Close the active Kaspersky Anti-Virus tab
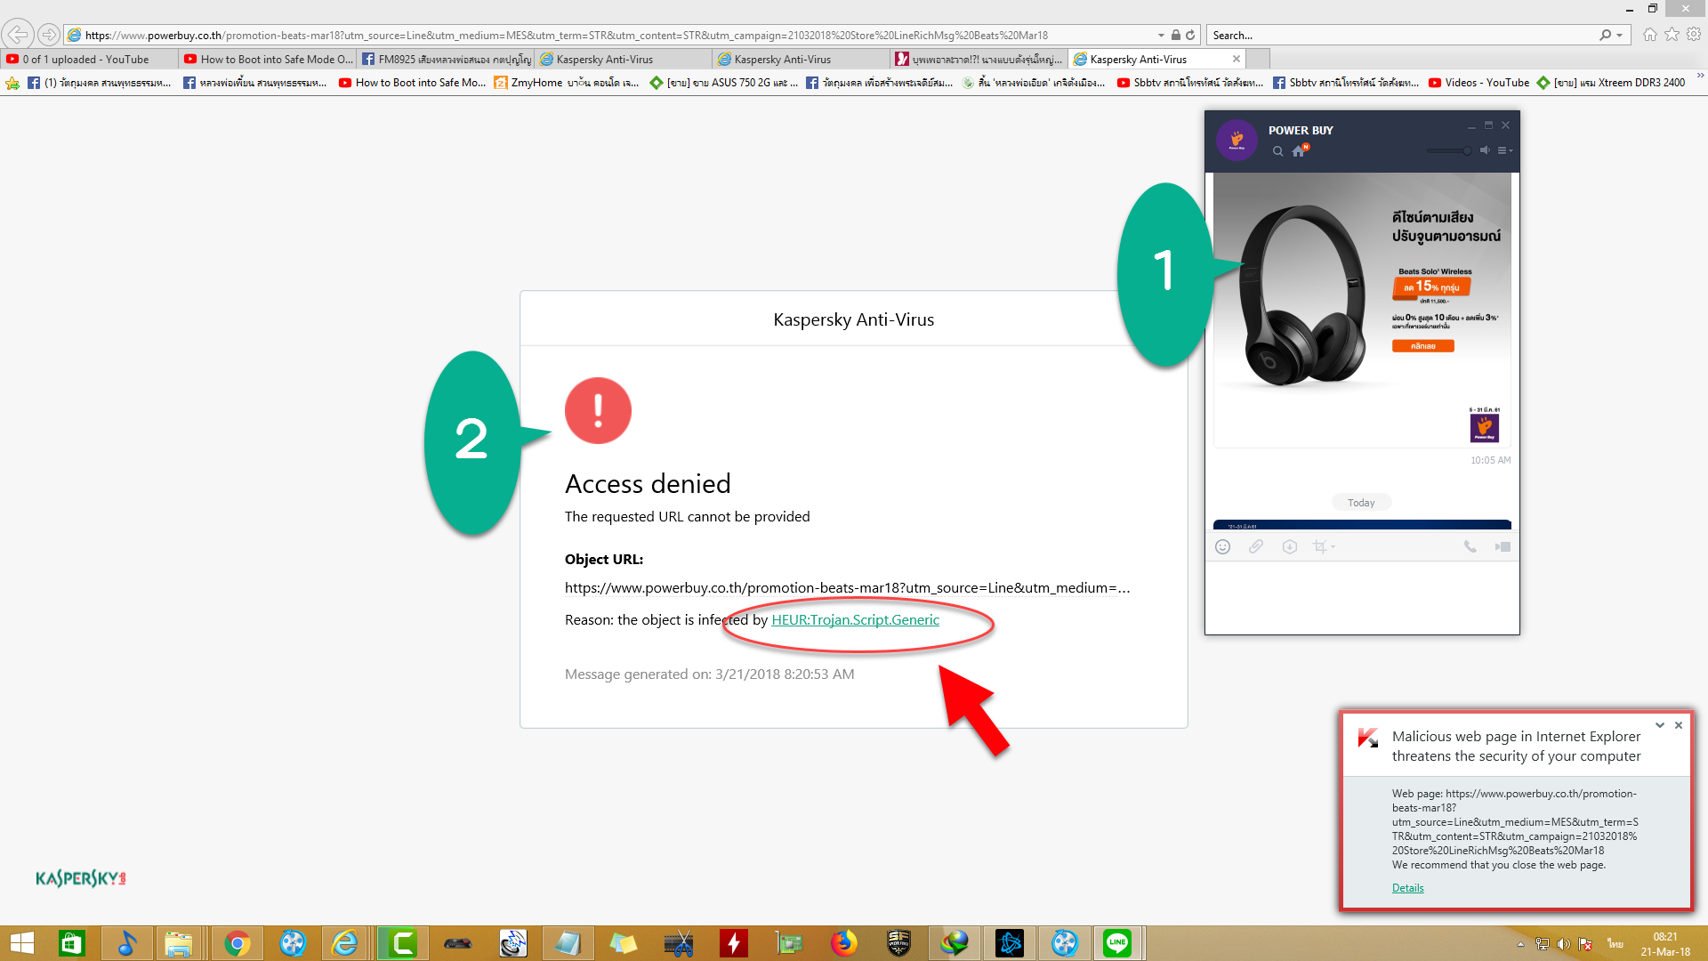1708x961 pixels. pos(1236,60)
